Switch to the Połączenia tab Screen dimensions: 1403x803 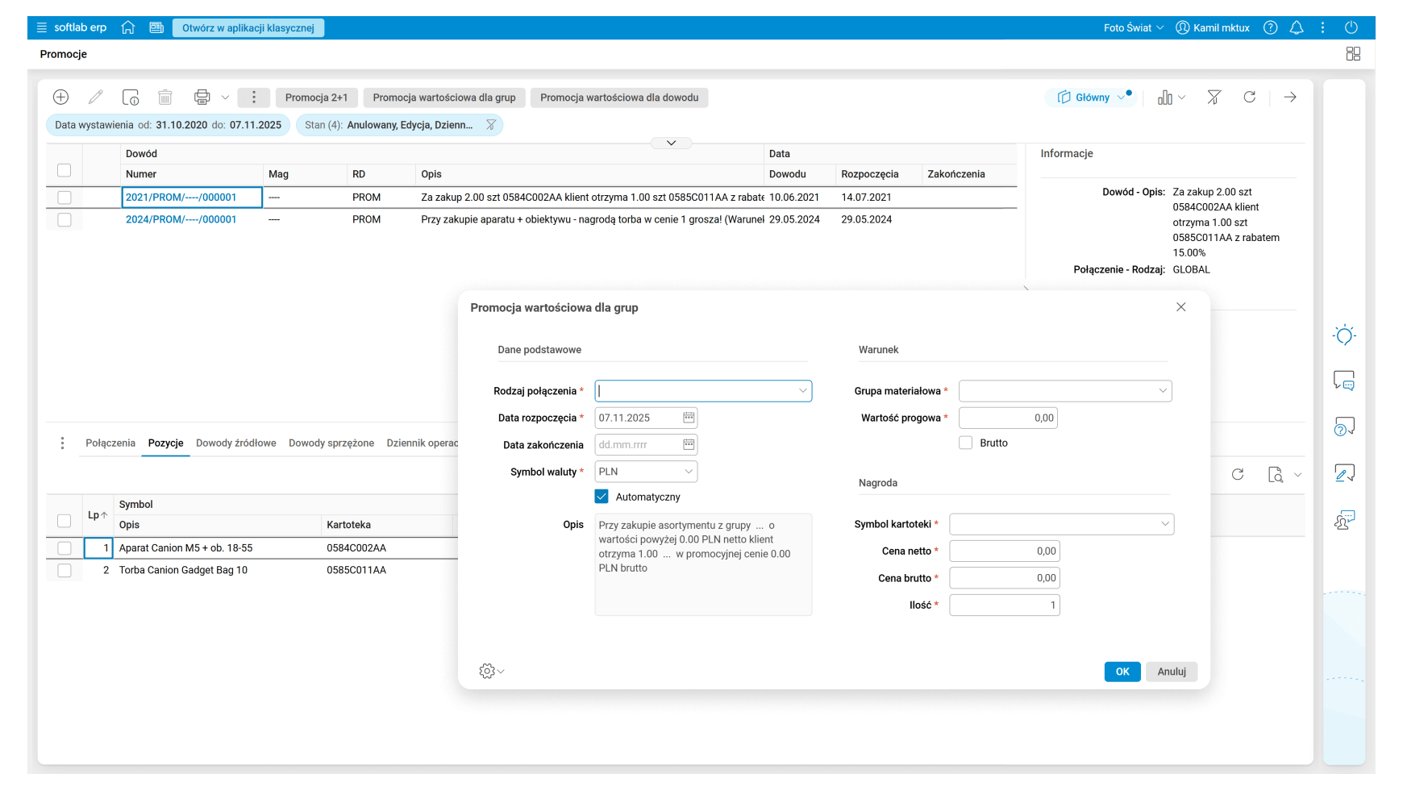click(110, 443)
